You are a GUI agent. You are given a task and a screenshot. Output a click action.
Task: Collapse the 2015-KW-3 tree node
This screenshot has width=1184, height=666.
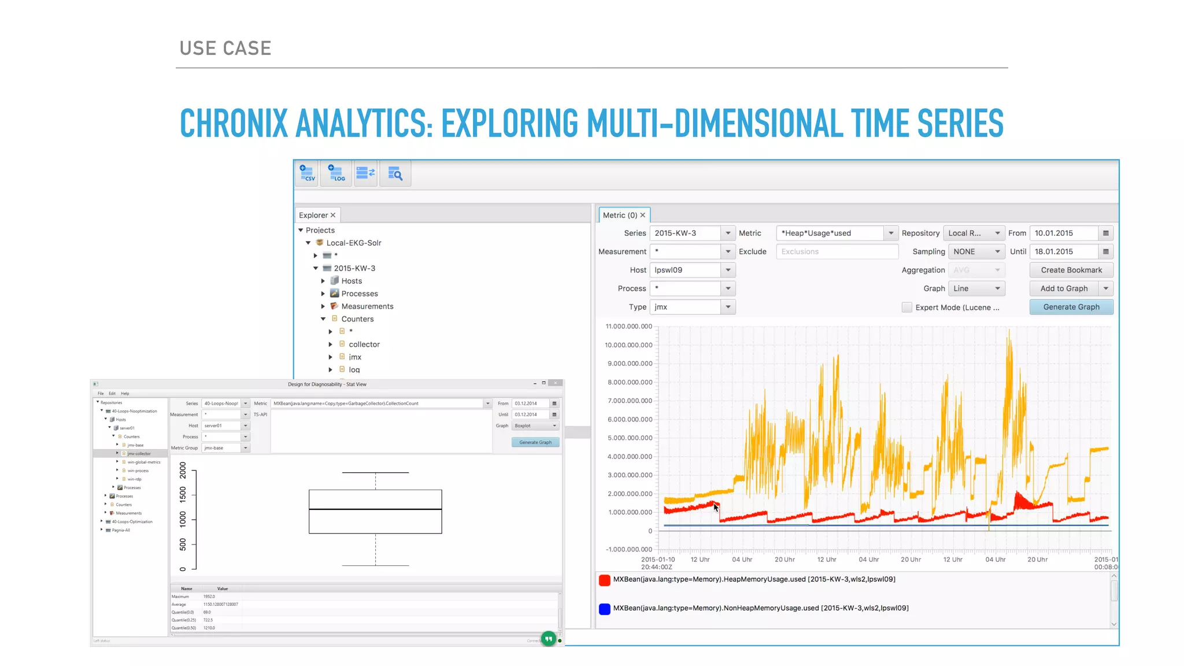click(316, 268)
